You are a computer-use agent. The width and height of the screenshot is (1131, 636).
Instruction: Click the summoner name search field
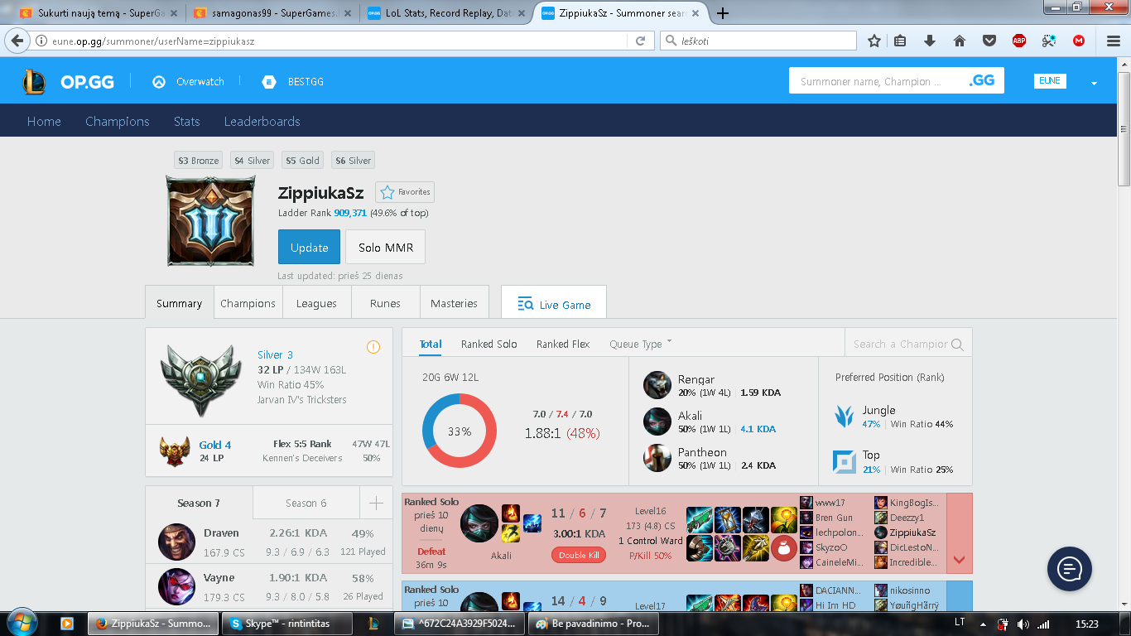pyautogui.click(x=874, y=81)
